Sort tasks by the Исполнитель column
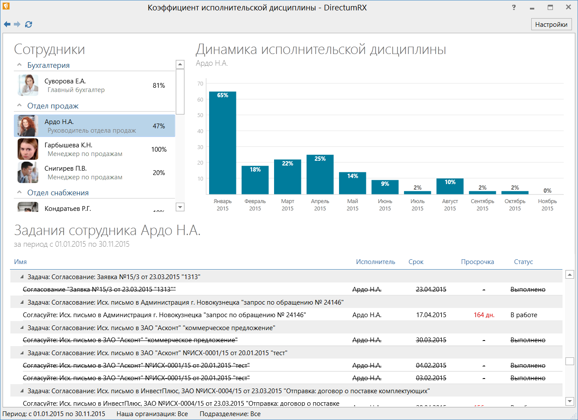Screen dimensions: 578x420 (375, 262)
